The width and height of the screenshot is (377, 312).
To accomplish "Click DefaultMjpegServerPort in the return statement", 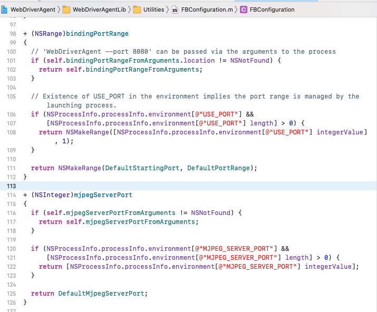I will pos(102,293).
